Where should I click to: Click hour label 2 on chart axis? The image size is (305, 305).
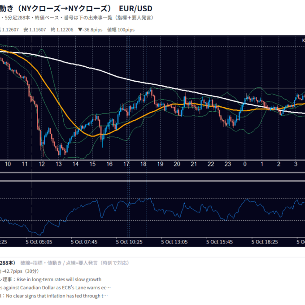tap(279, 164)
